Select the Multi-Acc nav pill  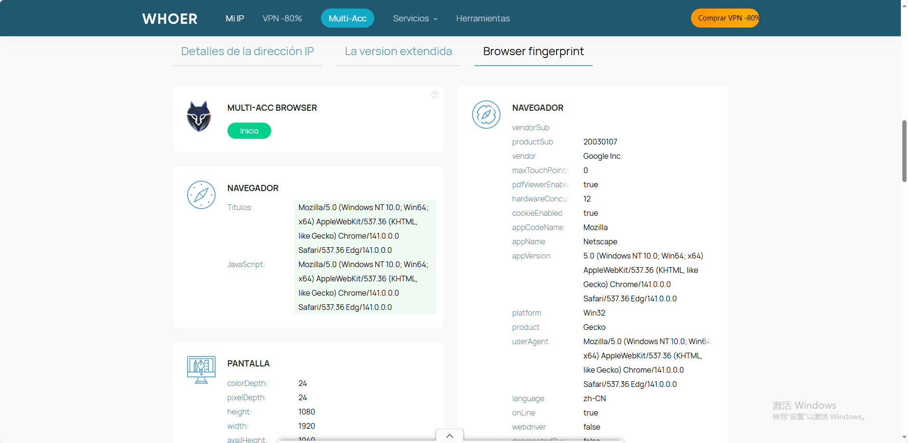click(347, 19)
